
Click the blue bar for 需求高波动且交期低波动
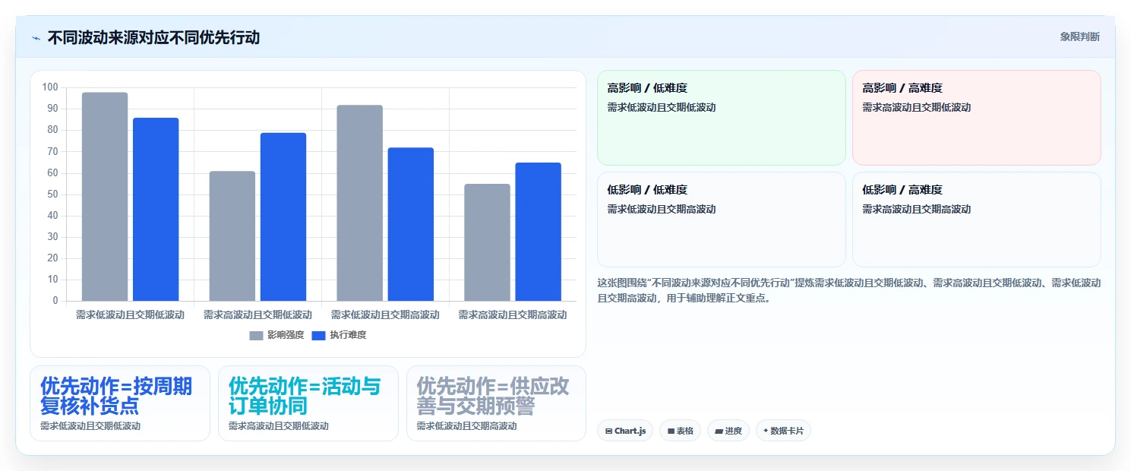point(283,217)
